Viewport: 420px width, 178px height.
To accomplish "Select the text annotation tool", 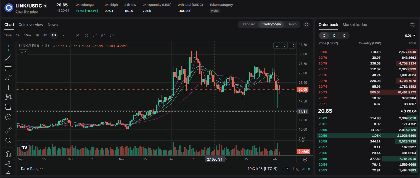I will (8, 87).
